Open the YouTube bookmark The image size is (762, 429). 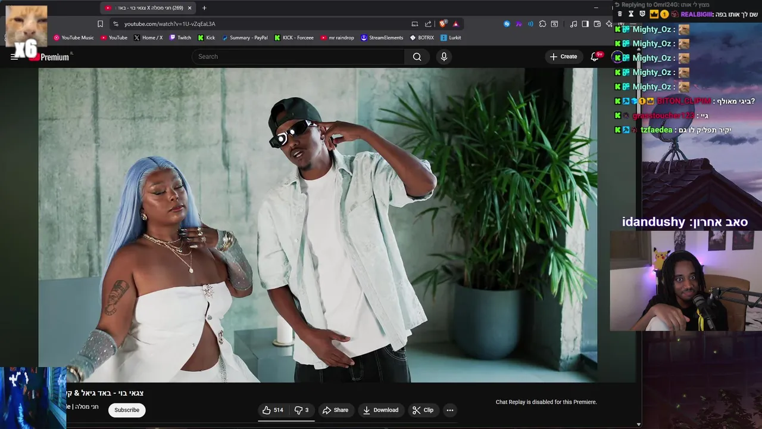point(114,38)
